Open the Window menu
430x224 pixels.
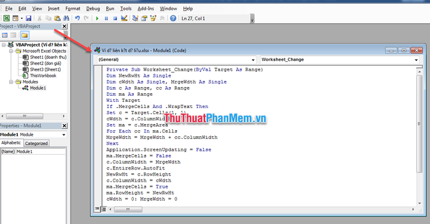pos(168,9)
